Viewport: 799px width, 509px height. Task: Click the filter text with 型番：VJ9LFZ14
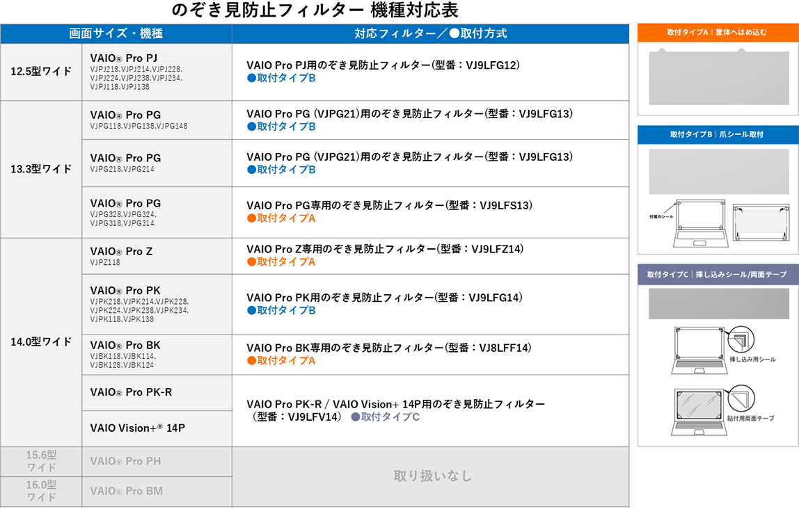(x=386, y=250)
